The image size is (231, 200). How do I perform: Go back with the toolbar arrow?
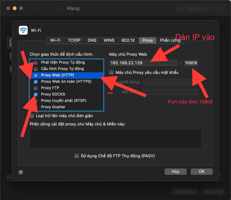34,8
